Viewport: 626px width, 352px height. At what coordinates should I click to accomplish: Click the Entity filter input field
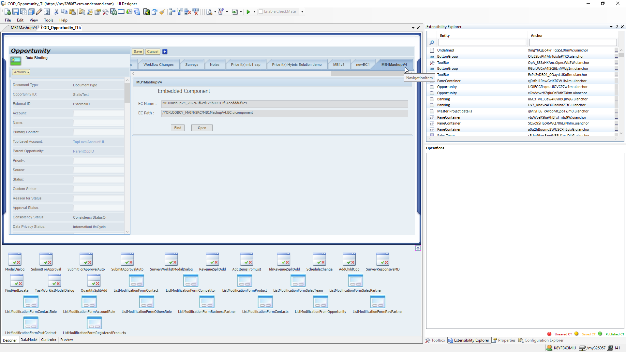[482, 42]
